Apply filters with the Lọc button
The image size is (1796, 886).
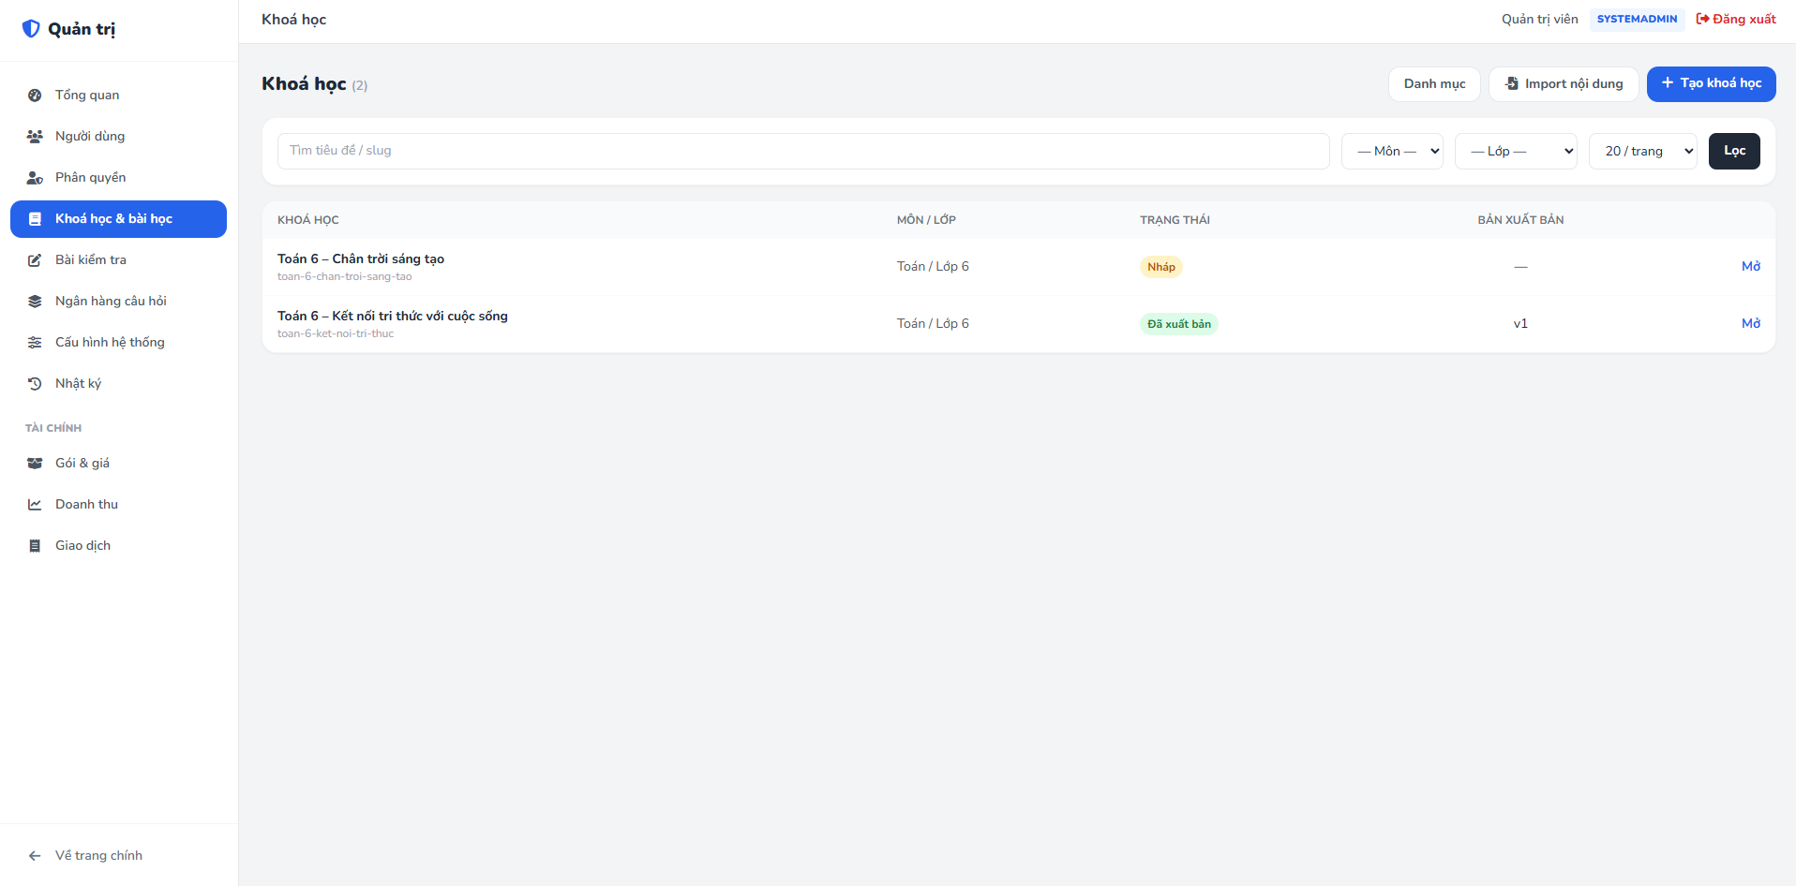pyautogui.click(x=1734, y=151)
